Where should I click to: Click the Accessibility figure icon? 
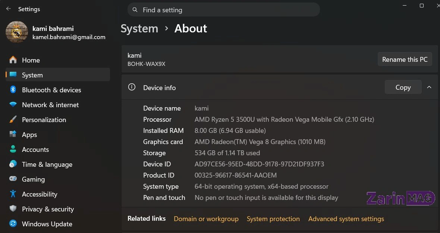13,194
